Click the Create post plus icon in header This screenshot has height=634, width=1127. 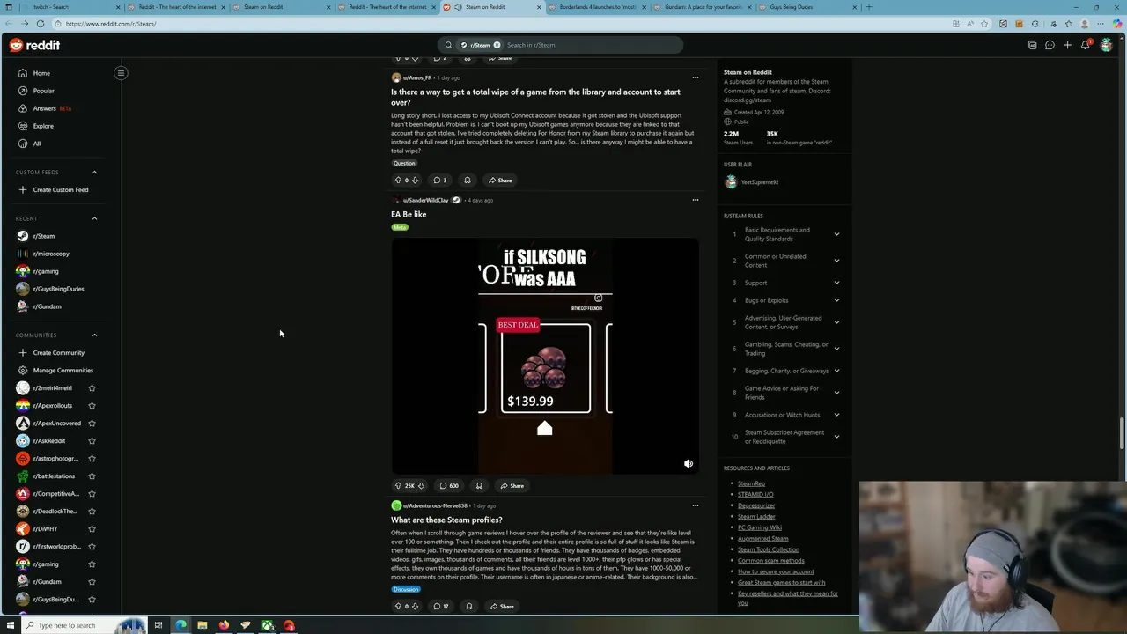click(1067, 45)
